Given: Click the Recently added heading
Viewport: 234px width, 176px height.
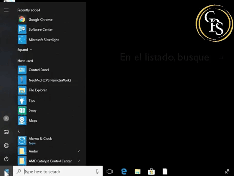Looking at the screenshot, I should pyautogui.click(x=29, y=10).
